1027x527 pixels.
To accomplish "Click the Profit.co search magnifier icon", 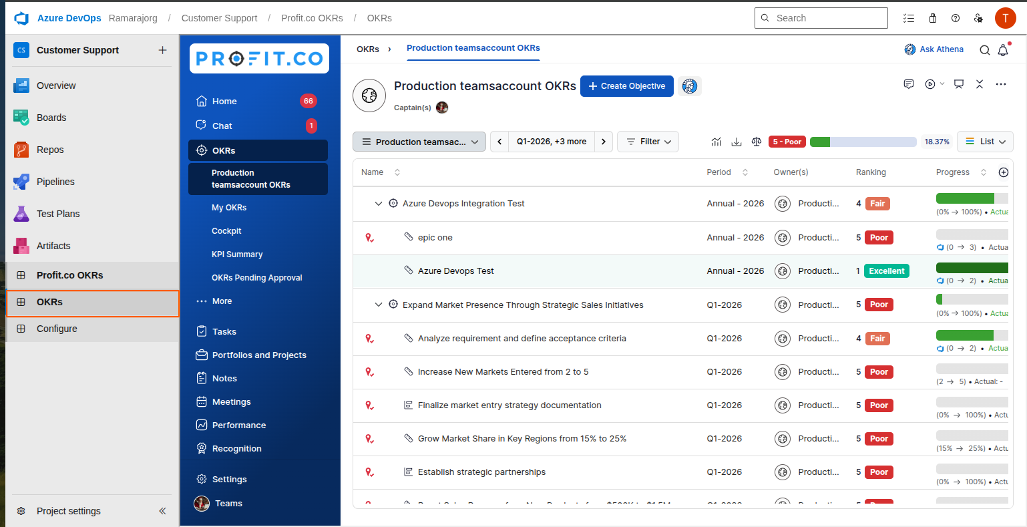I will [984, 49].
